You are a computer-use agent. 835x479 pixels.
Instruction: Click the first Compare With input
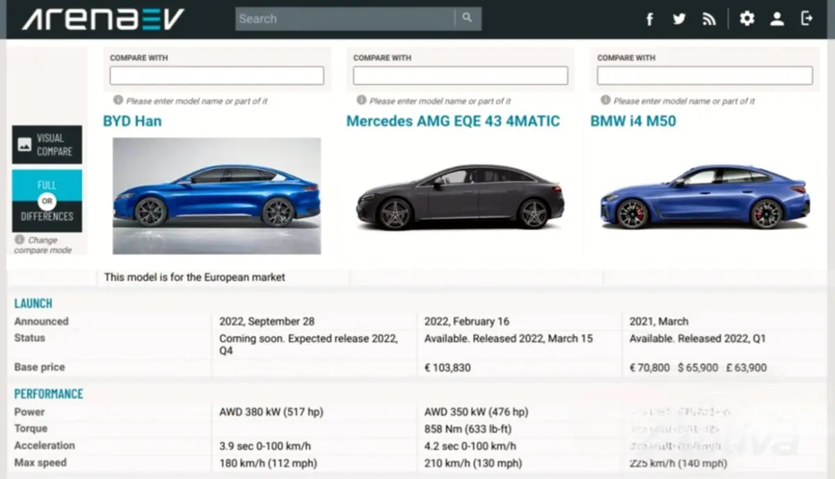[x=217, y=76]
